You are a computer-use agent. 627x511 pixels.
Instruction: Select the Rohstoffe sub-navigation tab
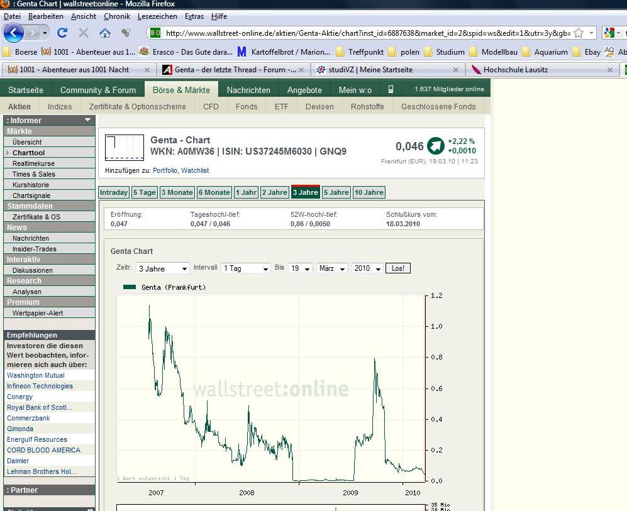367,107
